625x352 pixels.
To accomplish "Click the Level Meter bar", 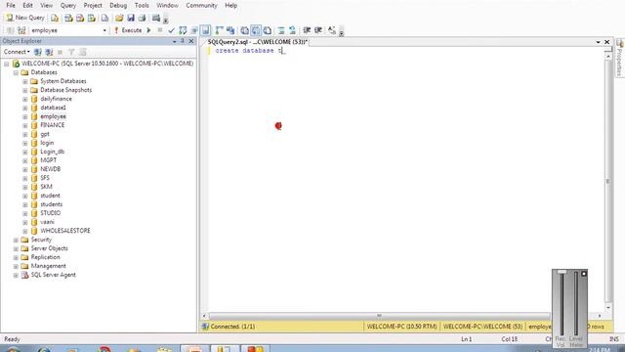I will pos(575,303).
